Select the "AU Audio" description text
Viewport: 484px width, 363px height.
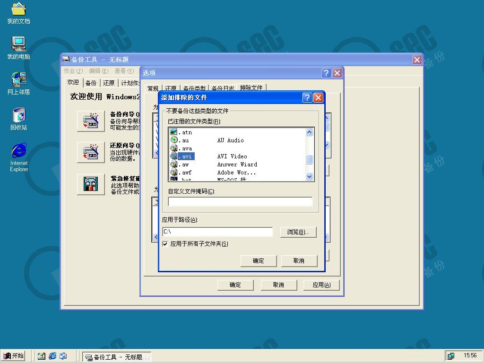point(230,140)
